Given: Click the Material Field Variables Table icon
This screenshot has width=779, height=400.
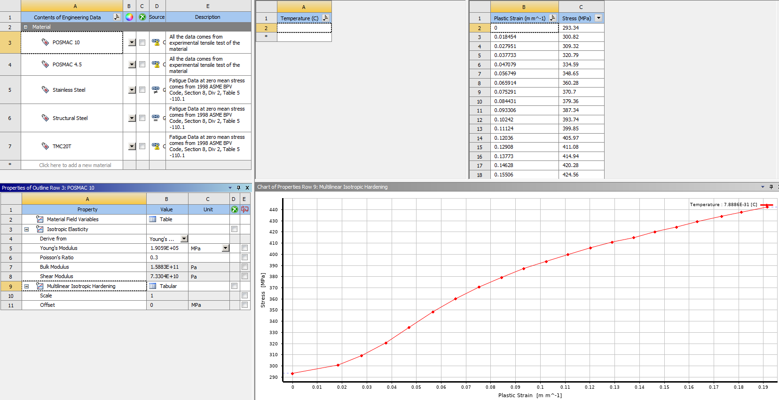Looking at the screenshot, I should coord(153,219).
